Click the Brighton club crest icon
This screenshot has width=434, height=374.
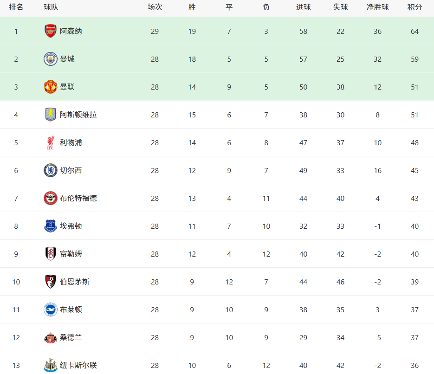click(50, 310)
